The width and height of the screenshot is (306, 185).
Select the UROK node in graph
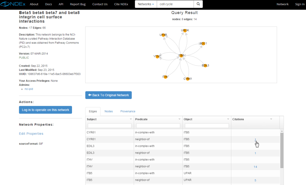click(185, 30)
